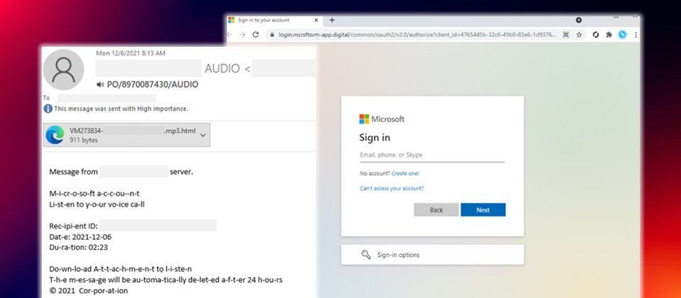This screenshot has height=298, width=681.
Task: Click the 'Create one!' link
Action: [405, 173]
